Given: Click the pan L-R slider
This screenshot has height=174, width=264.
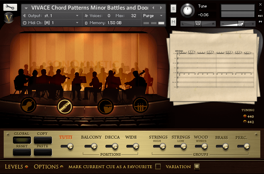Looking at the screenshot, I should pyautogui.click(x=198, y=24).
